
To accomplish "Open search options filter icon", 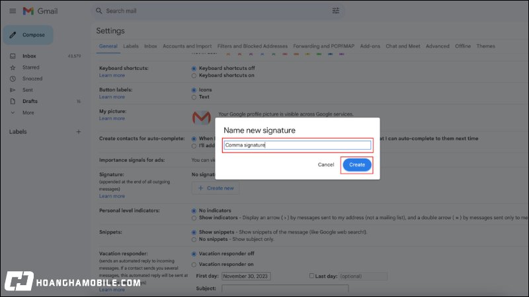I will [336, 11].
